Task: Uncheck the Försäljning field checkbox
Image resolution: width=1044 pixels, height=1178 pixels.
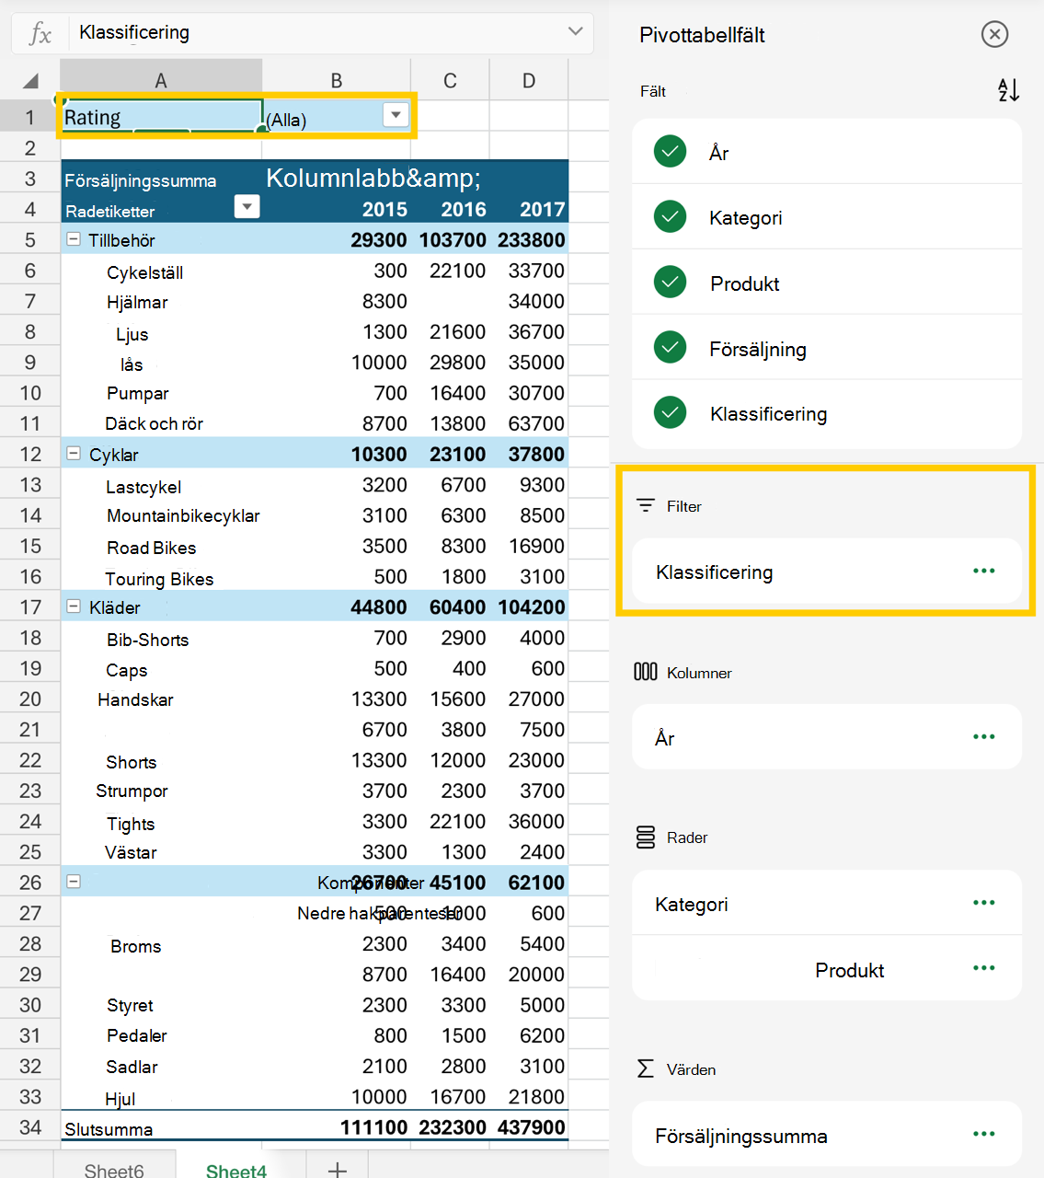Action: (670, 348)
